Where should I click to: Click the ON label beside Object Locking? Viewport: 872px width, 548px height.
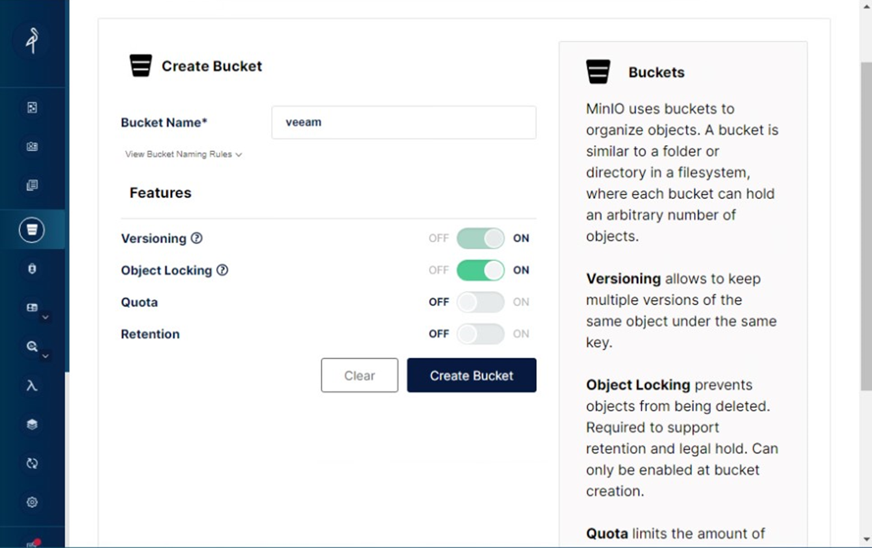pyautogui.click(x=521, y=270)
